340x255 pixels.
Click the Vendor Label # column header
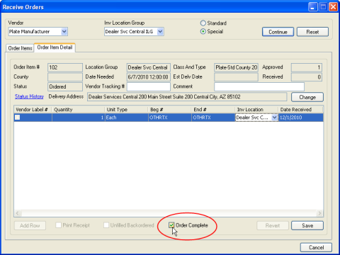click(x=33, y=110)
